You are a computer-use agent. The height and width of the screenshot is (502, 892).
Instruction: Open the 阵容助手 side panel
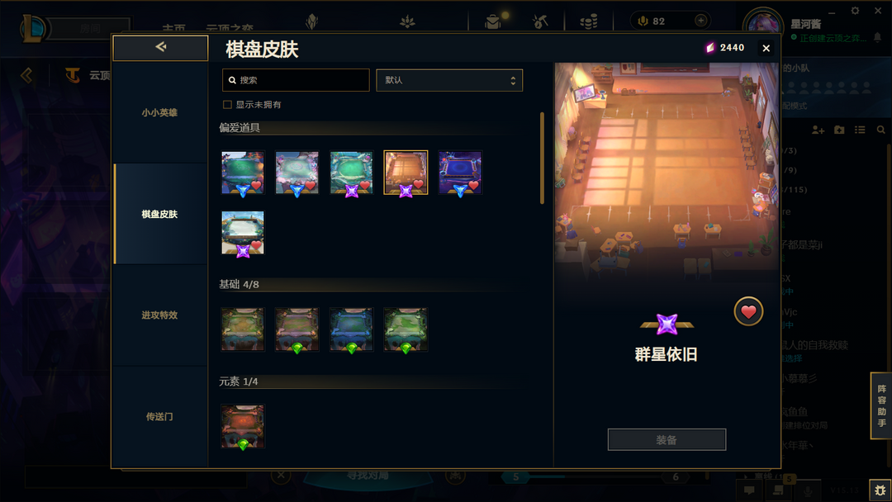point(881,405)
